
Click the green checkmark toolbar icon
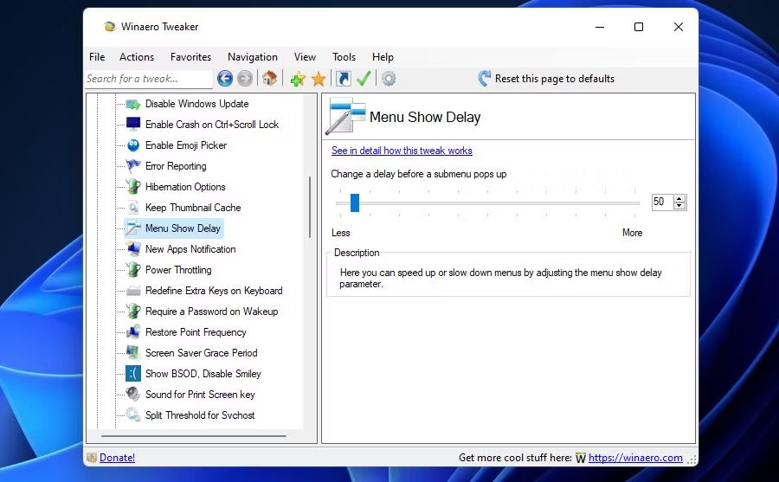364,79
